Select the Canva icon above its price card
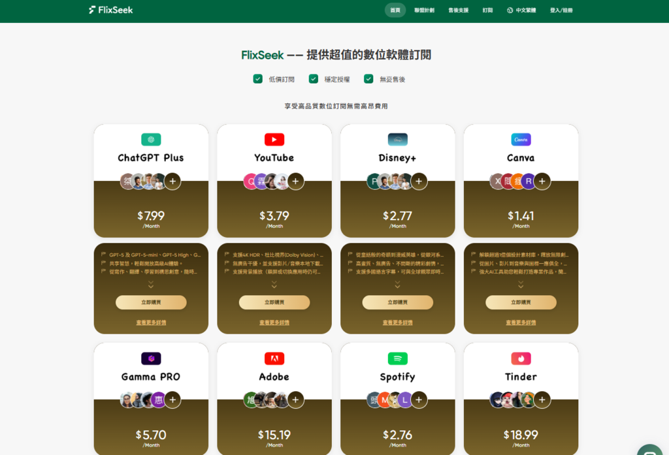This screenshot has height=455, width=669. coord(521,139)
